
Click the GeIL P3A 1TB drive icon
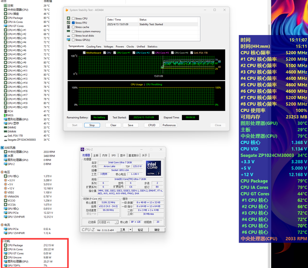click(x=5, y=135)
